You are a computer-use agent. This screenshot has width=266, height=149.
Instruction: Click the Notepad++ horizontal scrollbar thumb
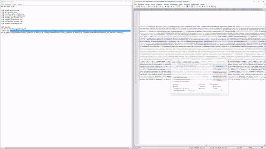207,145
